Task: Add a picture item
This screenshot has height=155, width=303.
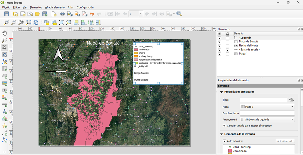Action: point(4,83)
